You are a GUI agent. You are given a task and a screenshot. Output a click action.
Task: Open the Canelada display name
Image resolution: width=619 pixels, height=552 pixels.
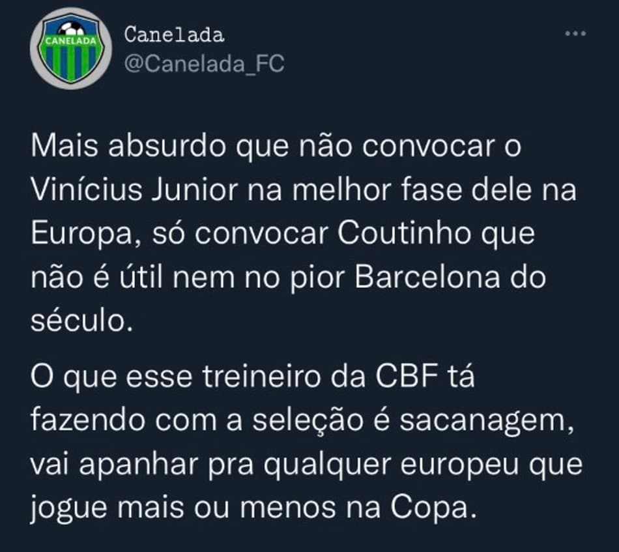click(x=174, y=35)
